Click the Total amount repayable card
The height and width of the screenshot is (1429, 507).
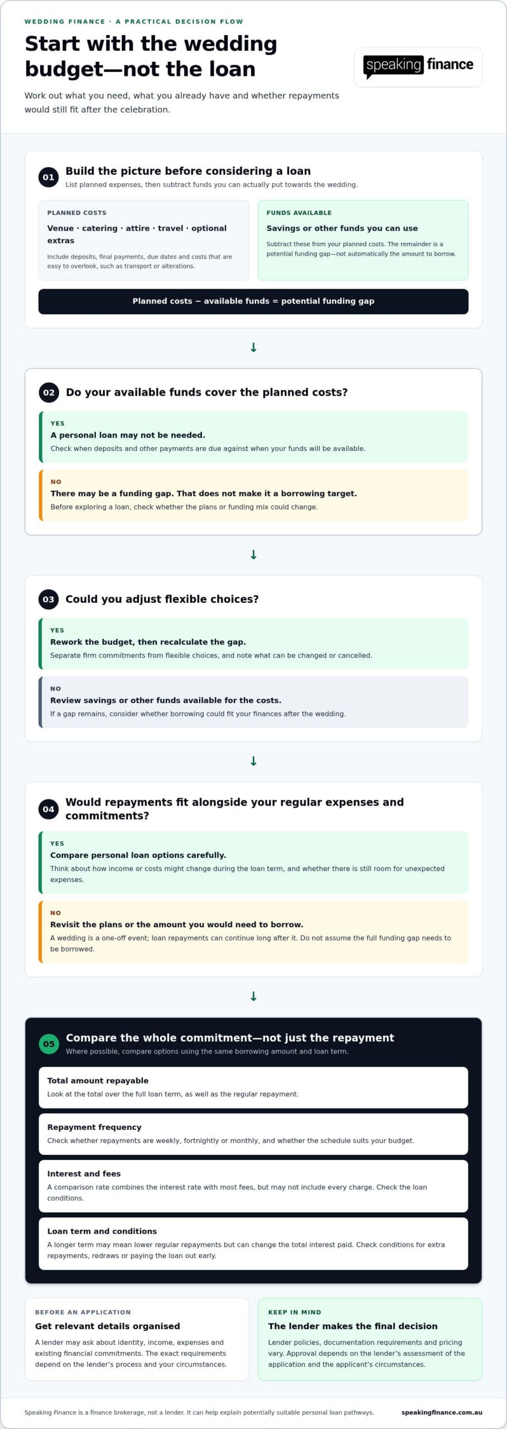[x=253, y=1087]
